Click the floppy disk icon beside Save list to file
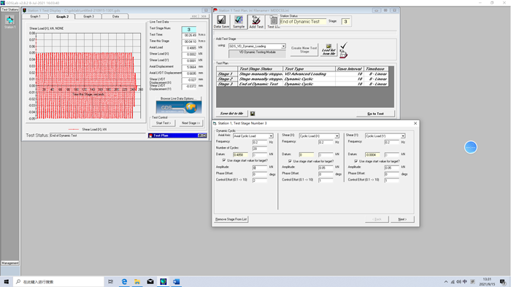The height and width of the screenshot is (287, 511). (253, 114)
